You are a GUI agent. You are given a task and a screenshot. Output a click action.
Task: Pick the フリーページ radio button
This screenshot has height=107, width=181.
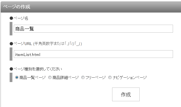tap(83, 77)
